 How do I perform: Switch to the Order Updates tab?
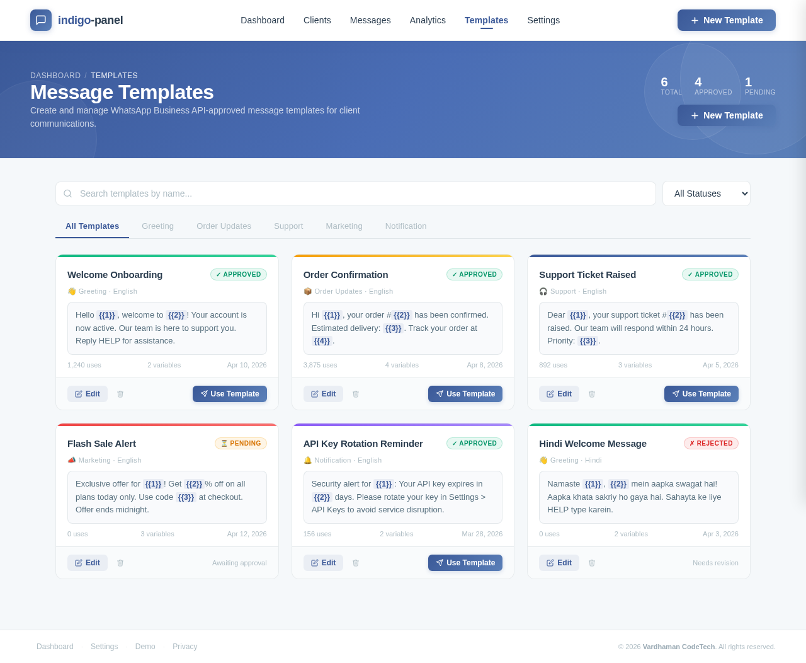(224, 226)
